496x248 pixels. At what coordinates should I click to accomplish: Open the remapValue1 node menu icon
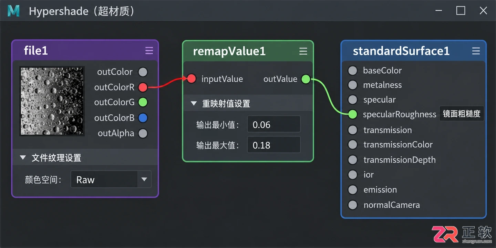click(x=303, y=51)
